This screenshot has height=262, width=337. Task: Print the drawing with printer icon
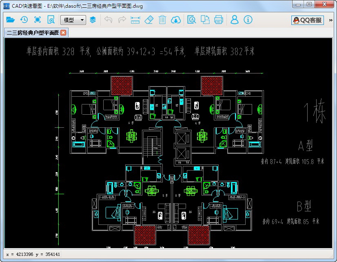(x=219, y=20)
